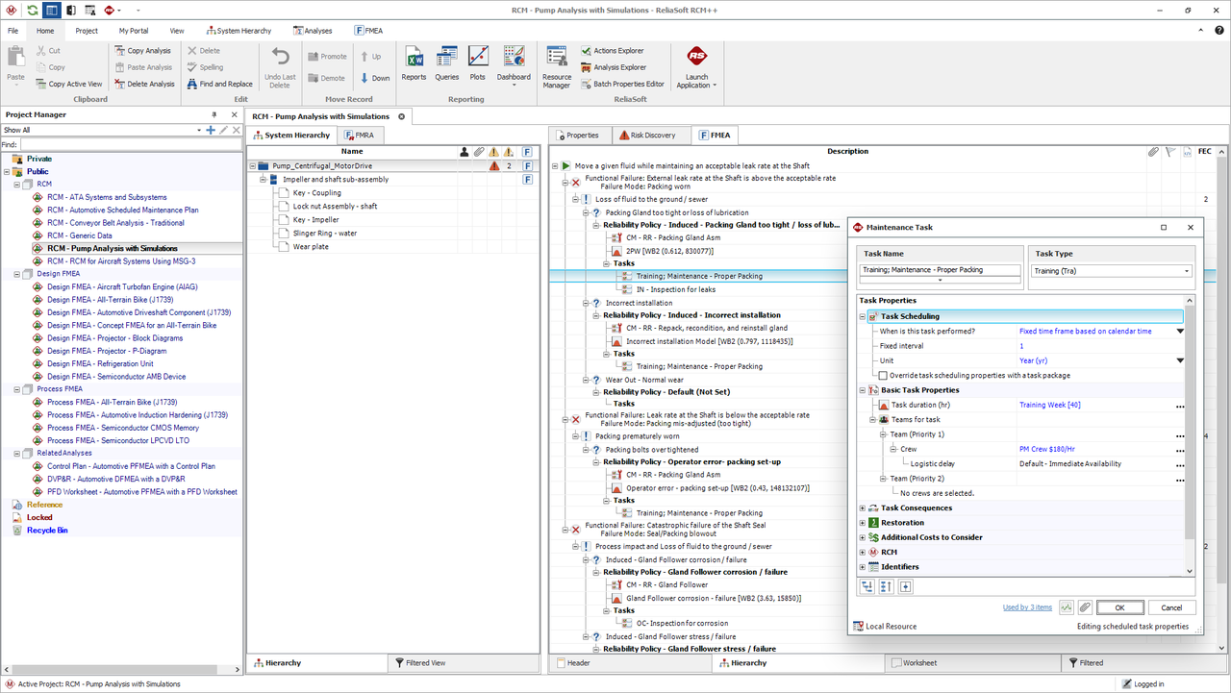Open the My Portal ribbon tab
Screen dimensions: 1231x693
click(134, 31)
